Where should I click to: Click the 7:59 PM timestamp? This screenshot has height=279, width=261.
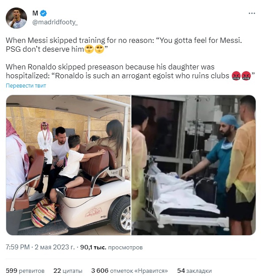point(18,247)
